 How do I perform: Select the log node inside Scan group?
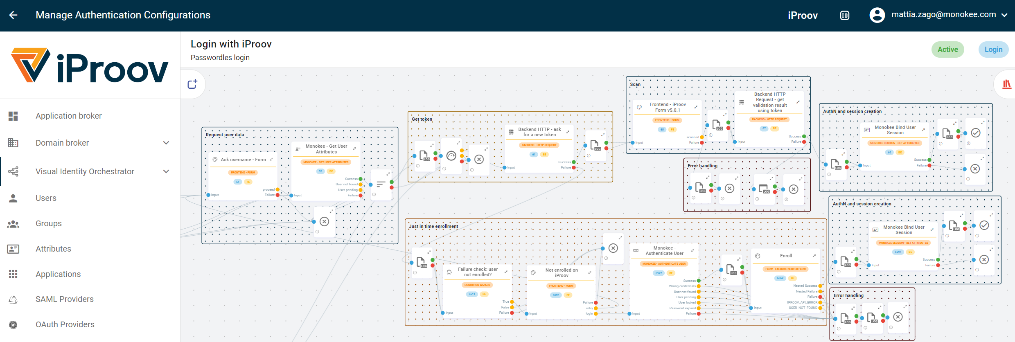coord(717,125)
